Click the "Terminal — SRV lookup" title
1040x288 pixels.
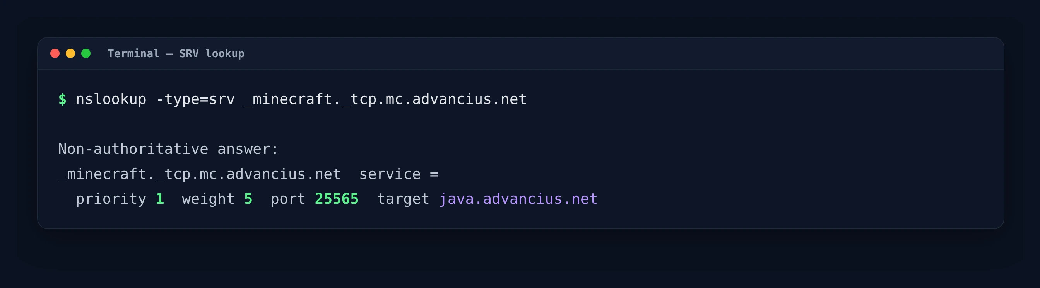pos(176,54)
